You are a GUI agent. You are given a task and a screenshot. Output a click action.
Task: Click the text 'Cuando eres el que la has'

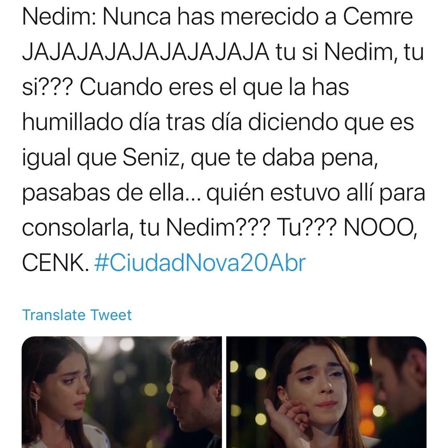pyautogui.click(x=214, y=88)
